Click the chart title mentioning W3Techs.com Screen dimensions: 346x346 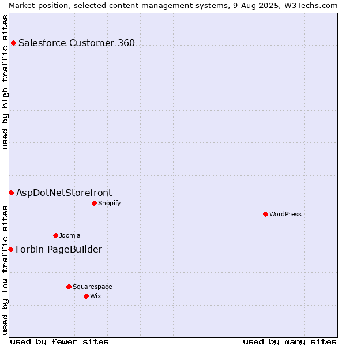click(x=173, y=6)
